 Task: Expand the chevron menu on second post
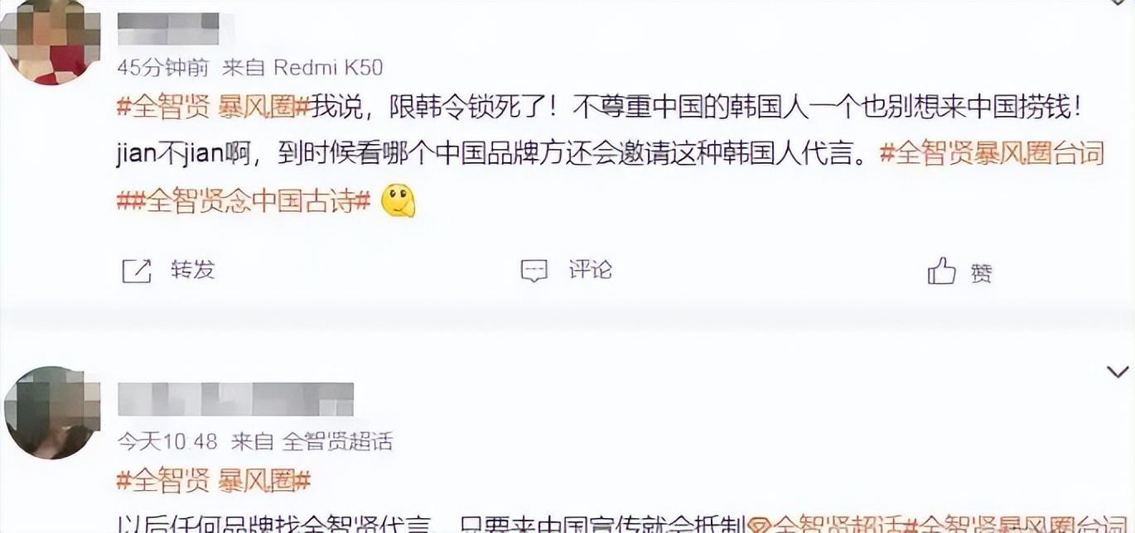1118,372
